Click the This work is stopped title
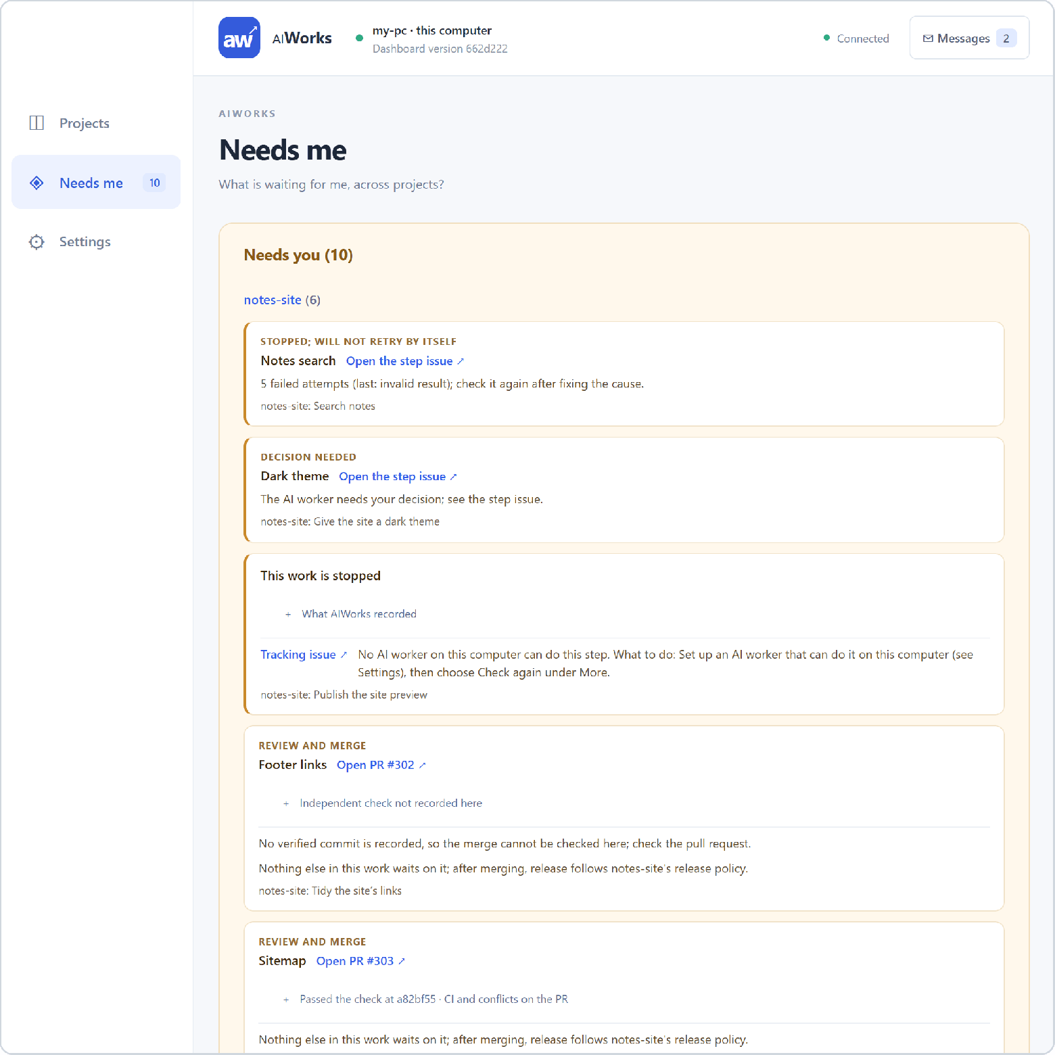Image resolution: width=1055 pixels, height=1055 pixels. pos(321,576)
